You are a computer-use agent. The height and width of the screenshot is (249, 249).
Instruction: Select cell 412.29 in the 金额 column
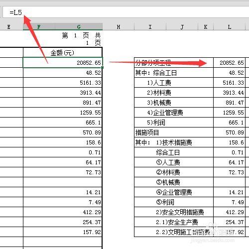62,212
